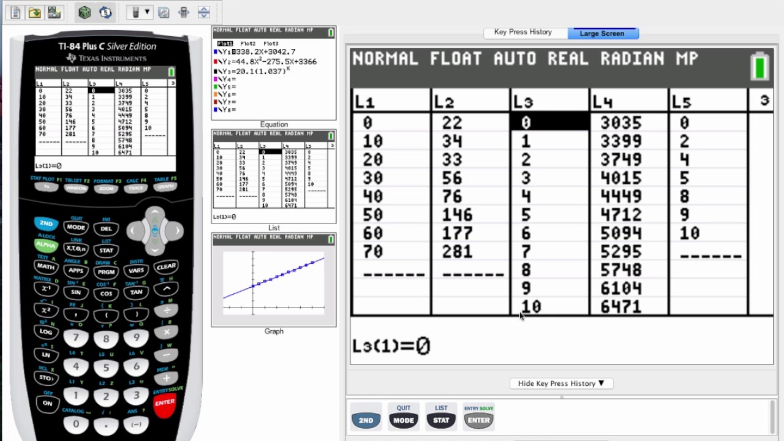Click the LN key on calculator

tap(46, 355)
